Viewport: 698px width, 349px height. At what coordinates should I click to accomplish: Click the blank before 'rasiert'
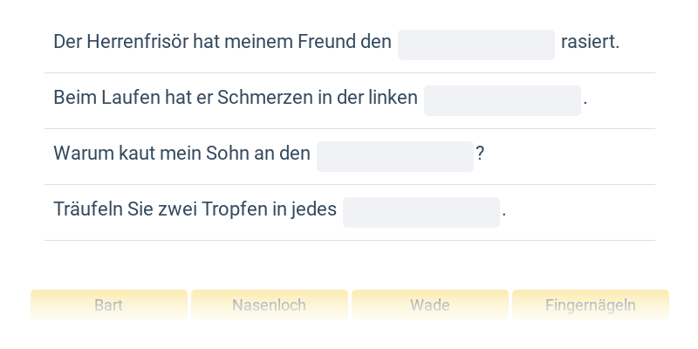click(x=476, y=44)
